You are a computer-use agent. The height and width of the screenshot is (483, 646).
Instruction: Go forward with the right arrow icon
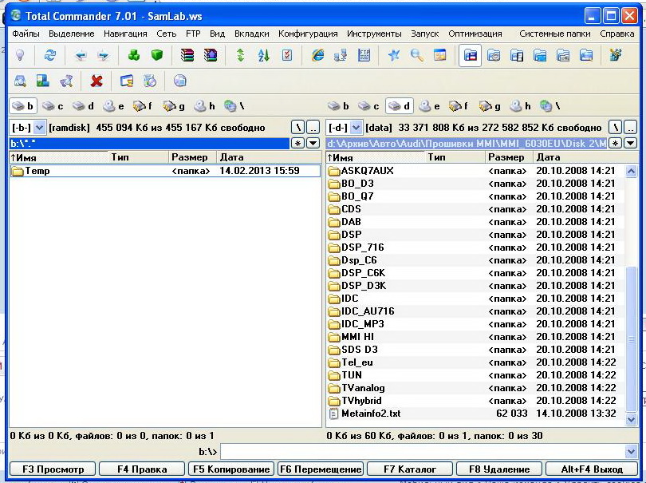pyautogui.click(x=103, y=55)
